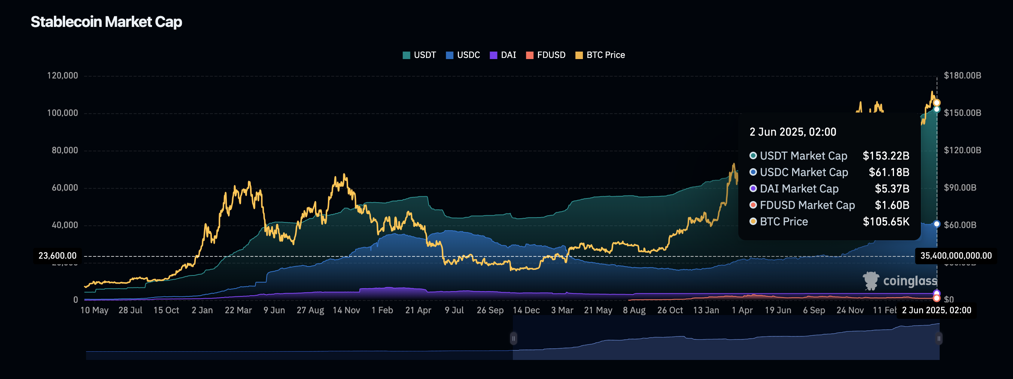Click the DAI Market Cap value $5.37B
The height and width of the screenshot is (379, 1013).
click(892, 189)
